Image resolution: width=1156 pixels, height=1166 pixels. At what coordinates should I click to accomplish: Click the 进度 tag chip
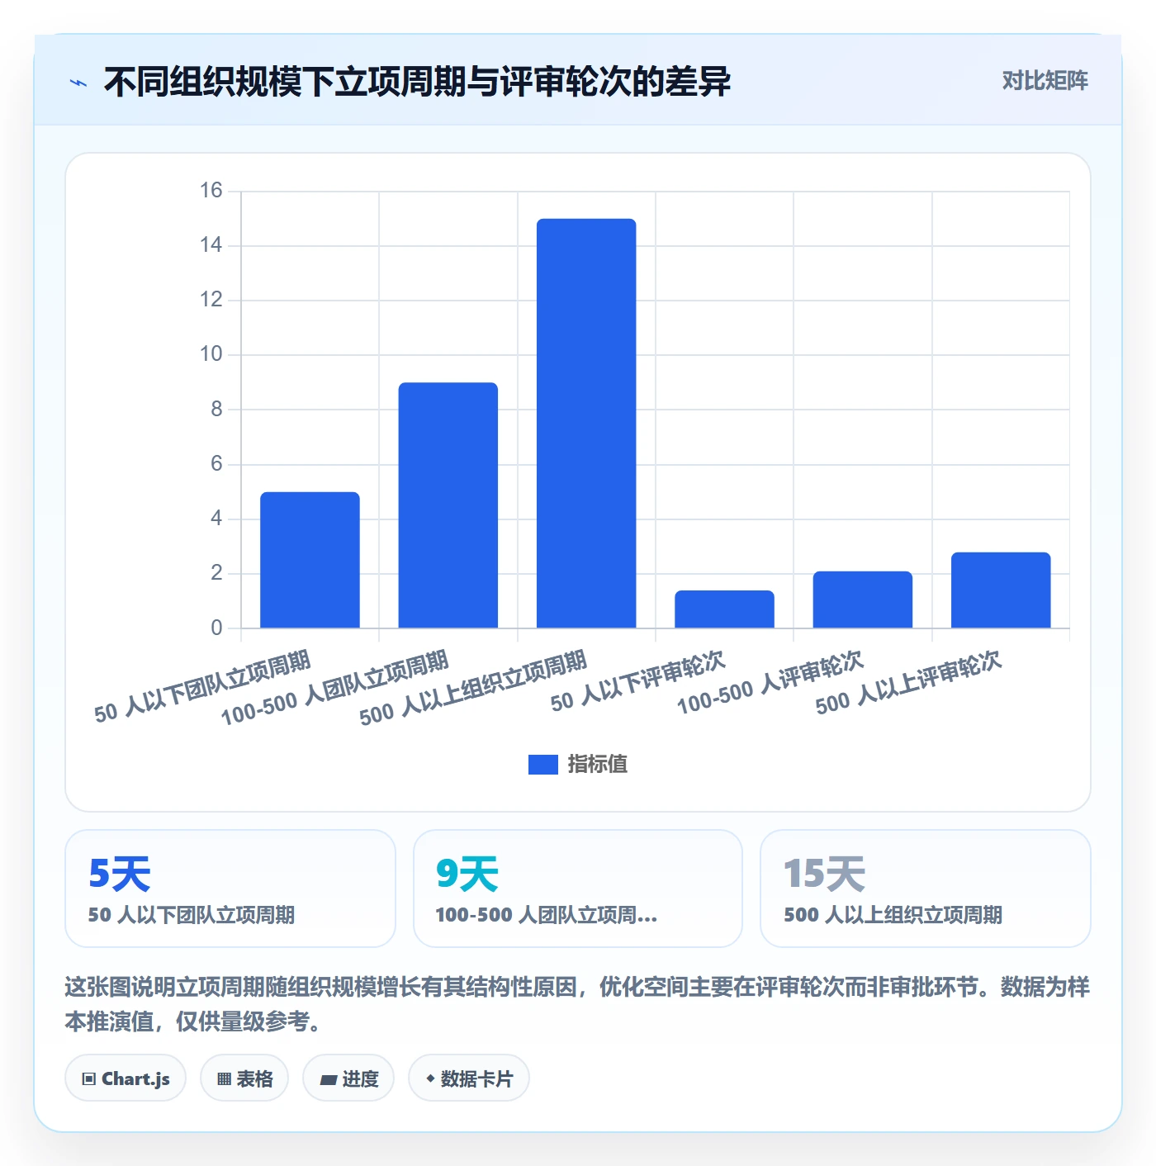pos(348,1078)
